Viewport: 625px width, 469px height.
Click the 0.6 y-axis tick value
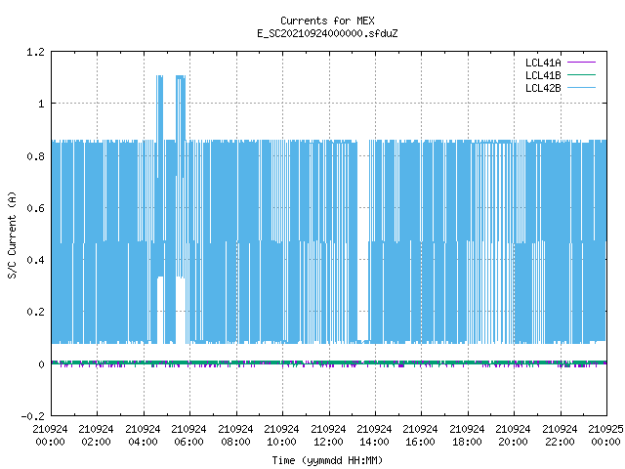tap(35, 208)
